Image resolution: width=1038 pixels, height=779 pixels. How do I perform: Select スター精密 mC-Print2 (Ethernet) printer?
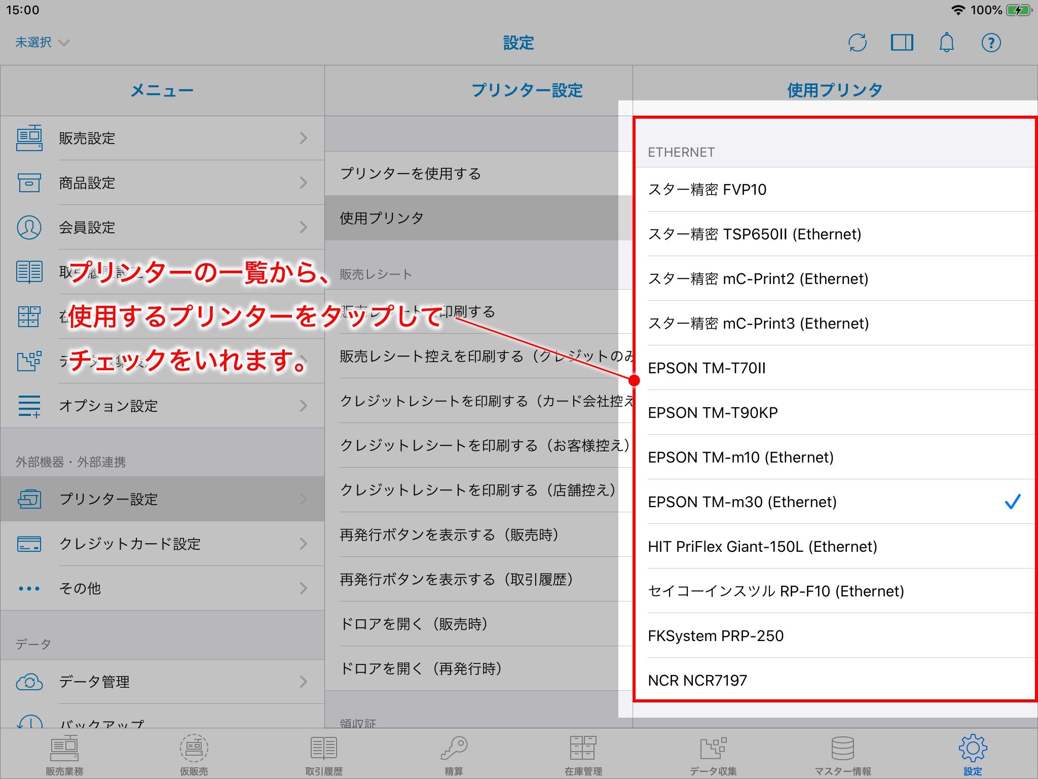pos(835,279)
